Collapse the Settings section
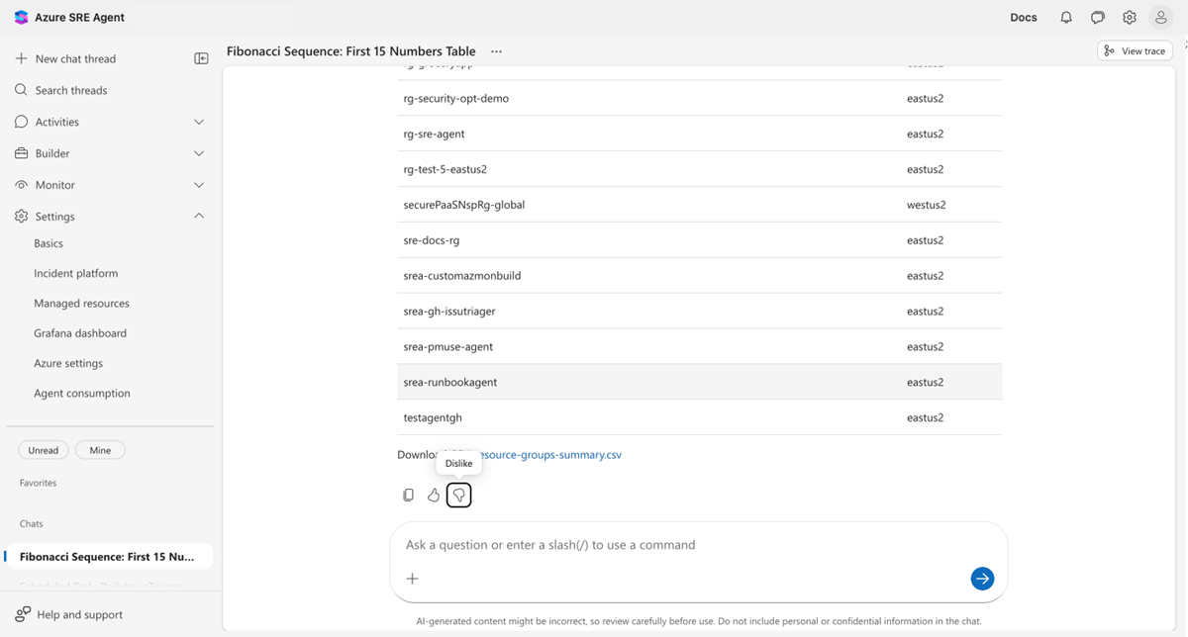Screen dimensions: 1188x637 pyautogui.click(x=109, y=216)
